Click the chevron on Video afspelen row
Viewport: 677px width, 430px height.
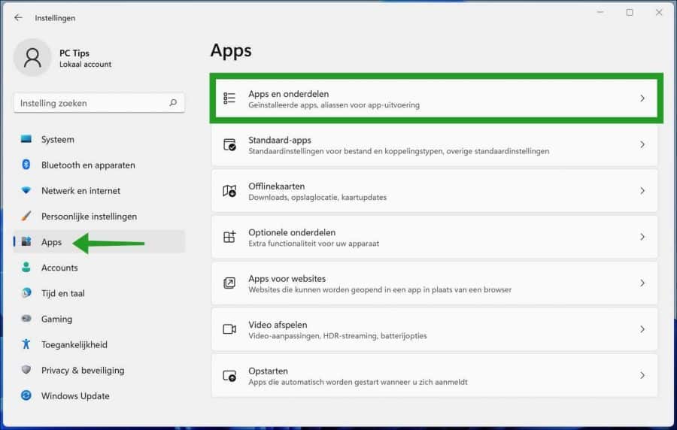pyautogui.click(x=642, y=329)
